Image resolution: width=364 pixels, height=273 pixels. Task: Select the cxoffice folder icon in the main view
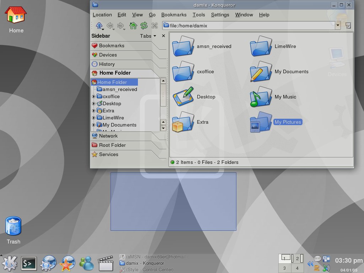pyautogui.click(x=183, y=71)
